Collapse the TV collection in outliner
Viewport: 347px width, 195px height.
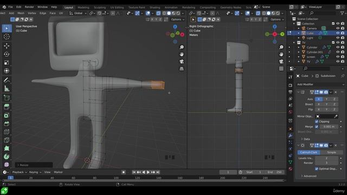point(294,42)
